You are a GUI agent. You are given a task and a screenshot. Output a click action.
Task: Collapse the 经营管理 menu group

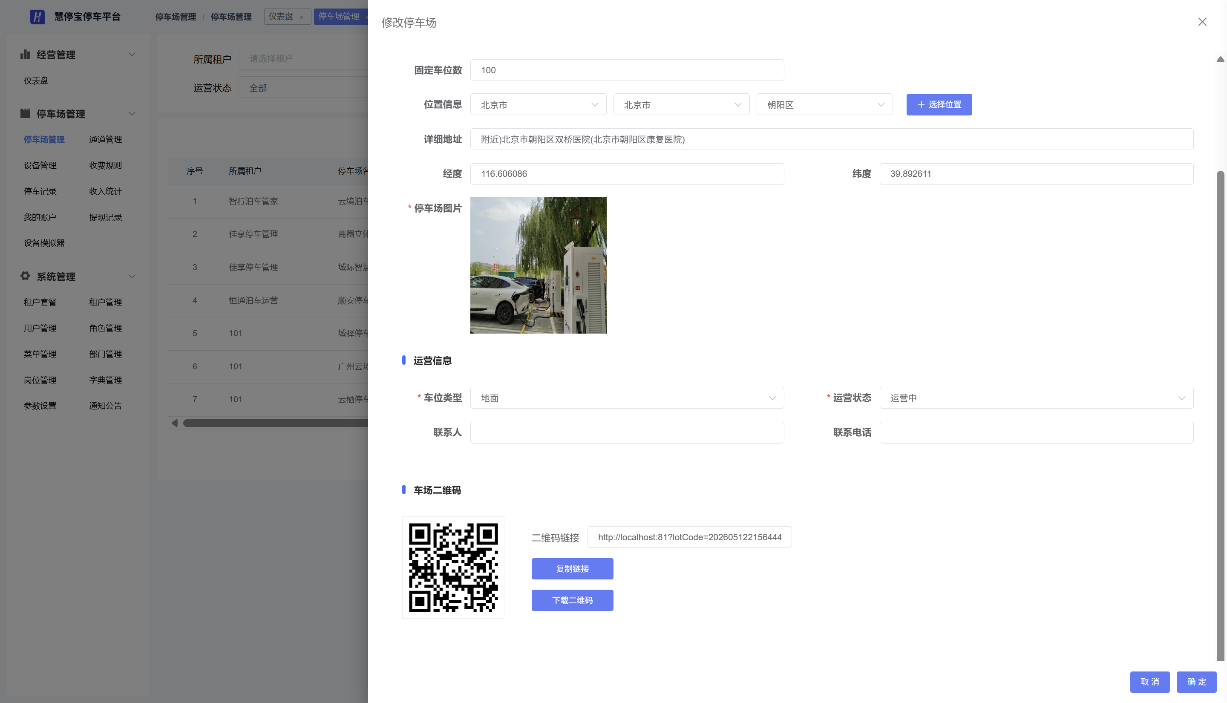click(131, 54)
